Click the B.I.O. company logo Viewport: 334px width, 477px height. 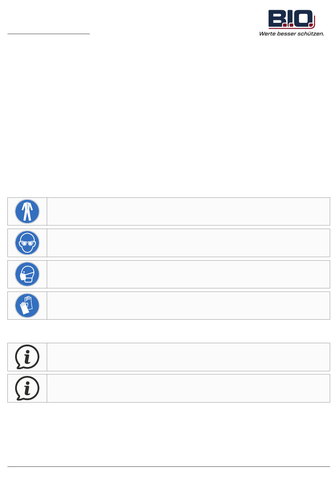pos(291,23)
